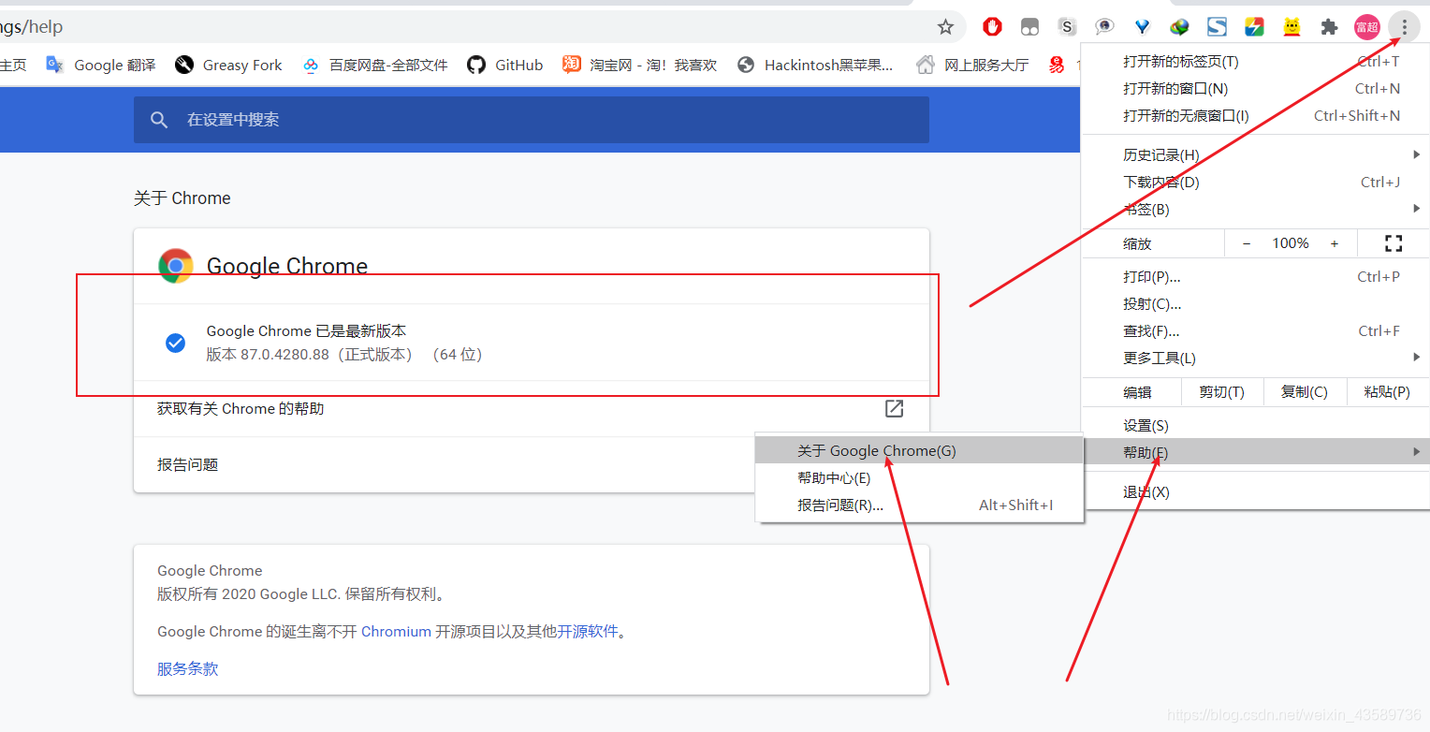Click the gray S extension icon
1430x732 pixels.
[x=1067, y=27]
